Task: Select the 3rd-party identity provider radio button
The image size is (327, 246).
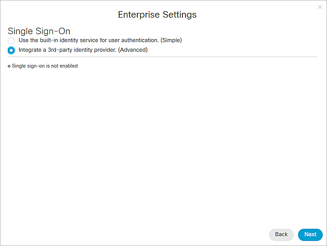Action: (x=11, y=50)
